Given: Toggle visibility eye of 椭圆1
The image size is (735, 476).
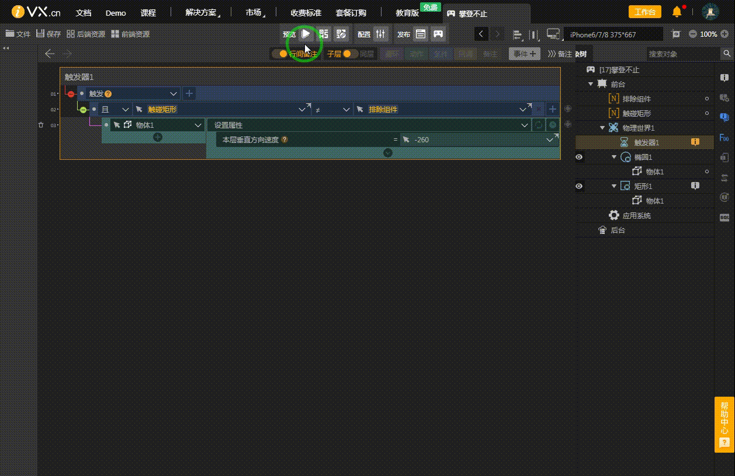Looking at the screenshot, I should tap(579, 157).
